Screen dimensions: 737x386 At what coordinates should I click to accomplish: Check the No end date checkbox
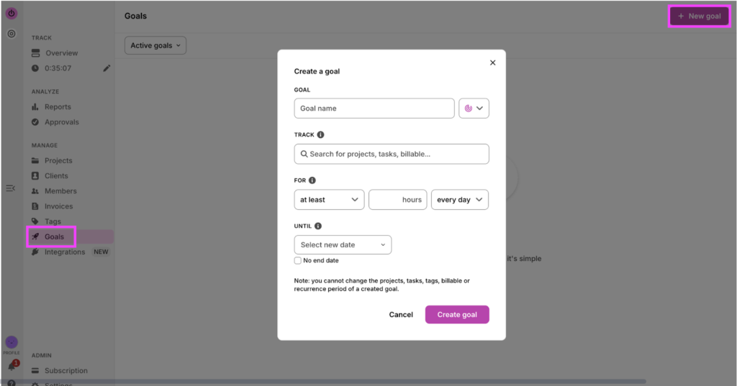298,260
